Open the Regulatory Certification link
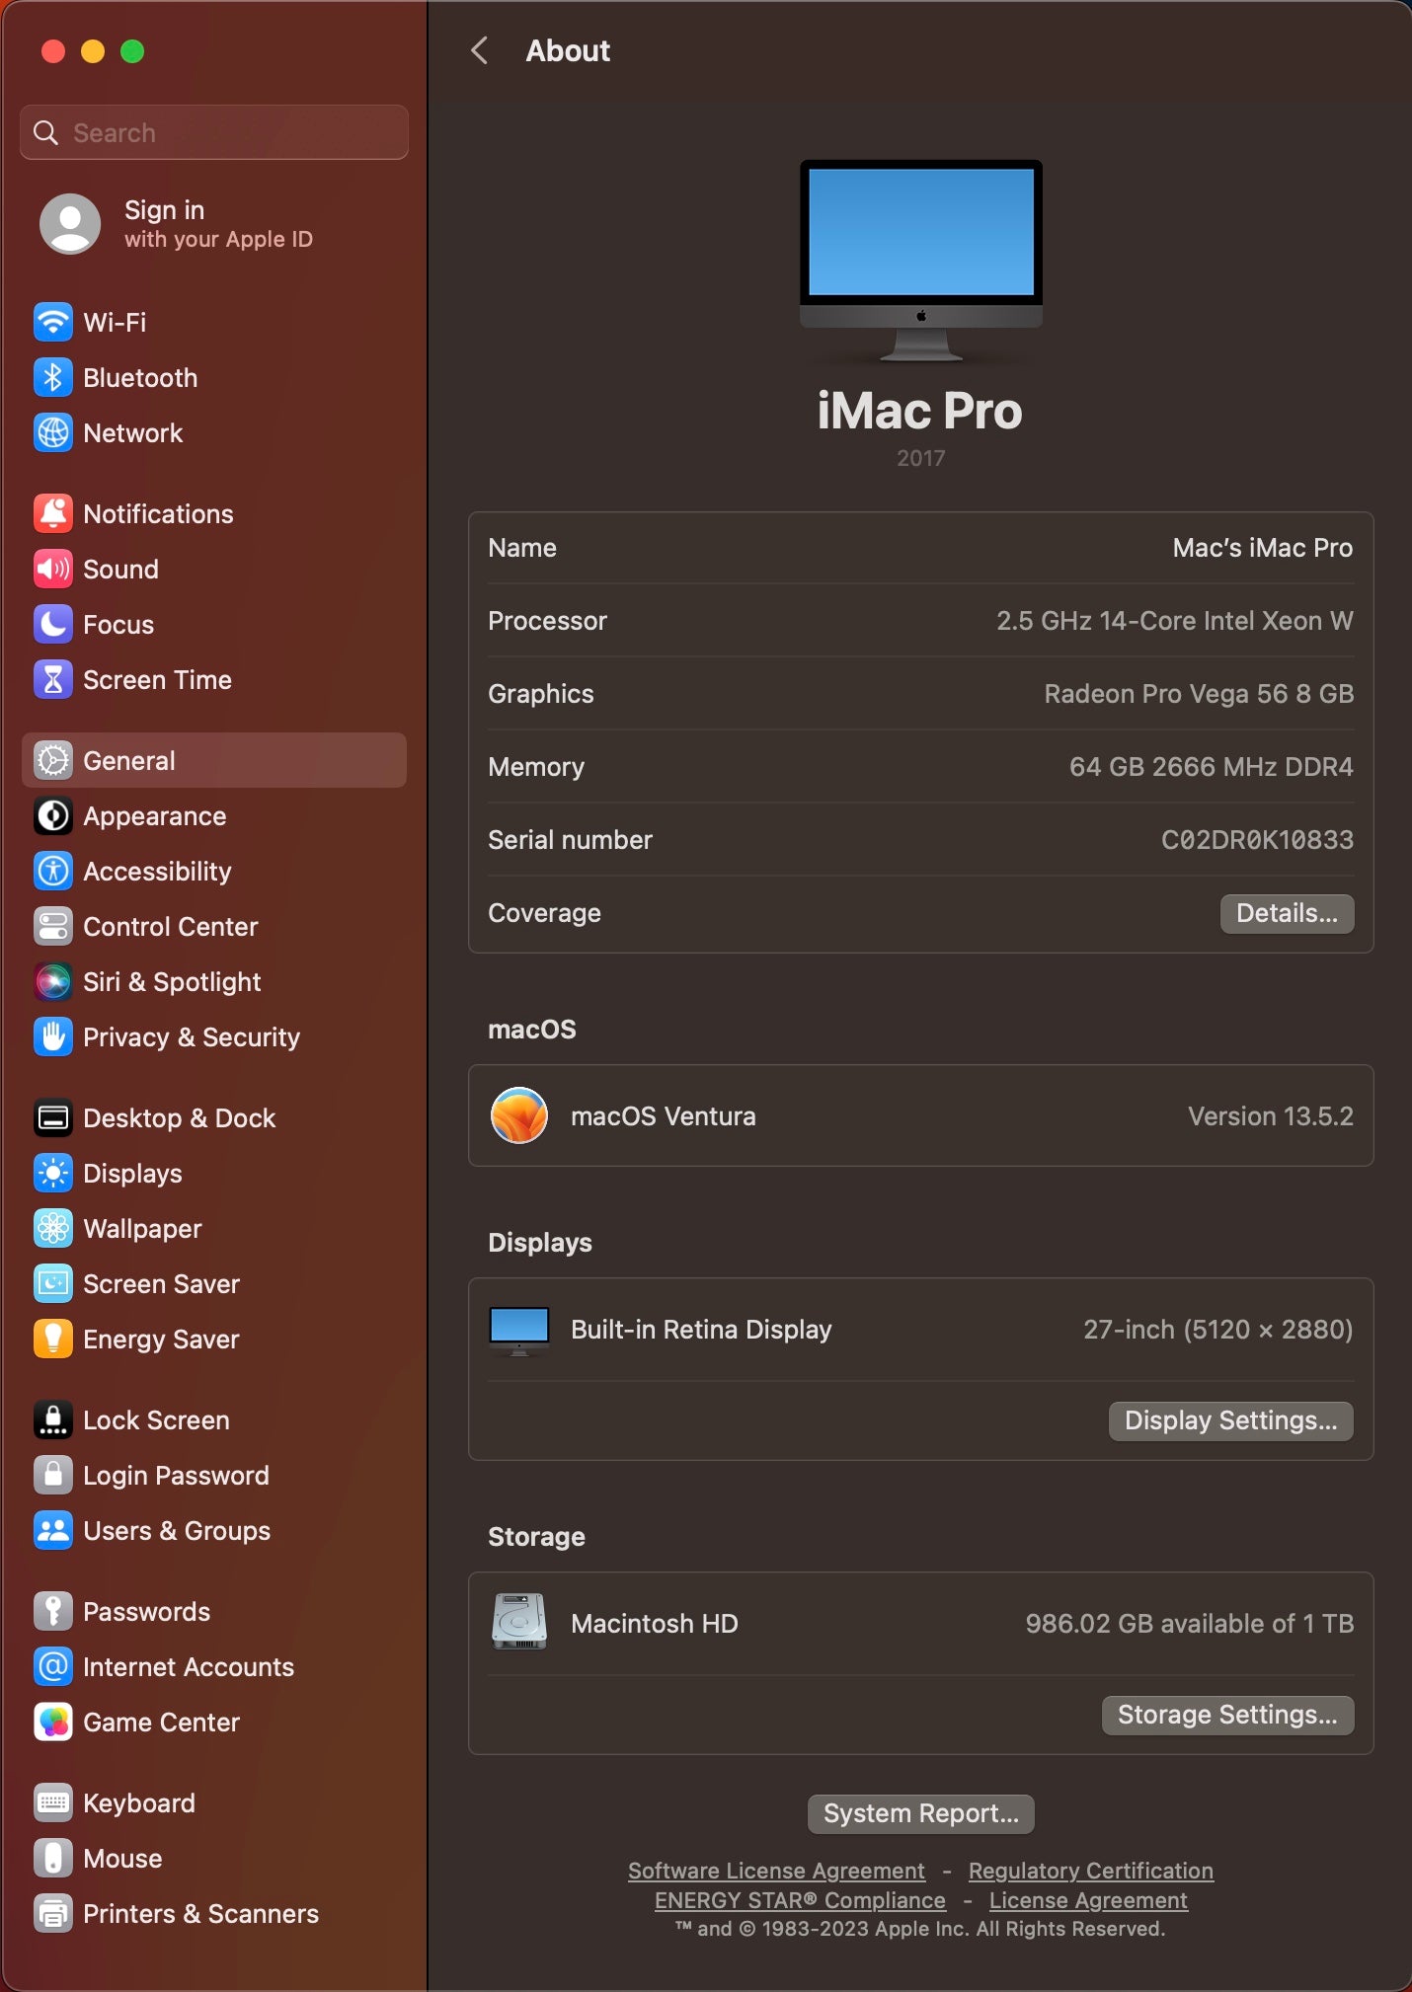Image resolution: width=1412 pixels, height=1992 pixels. point(1090,1871)
